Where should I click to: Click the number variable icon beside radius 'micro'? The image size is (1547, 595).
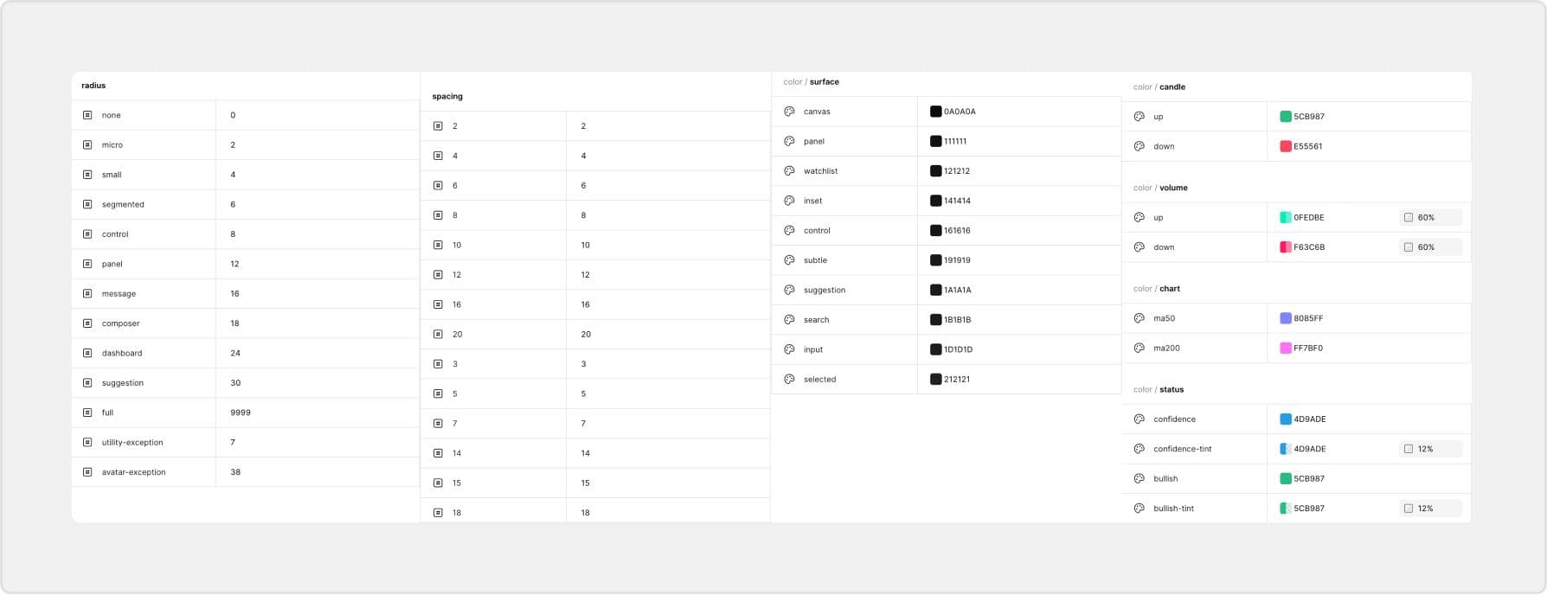[x=87, y=145]
